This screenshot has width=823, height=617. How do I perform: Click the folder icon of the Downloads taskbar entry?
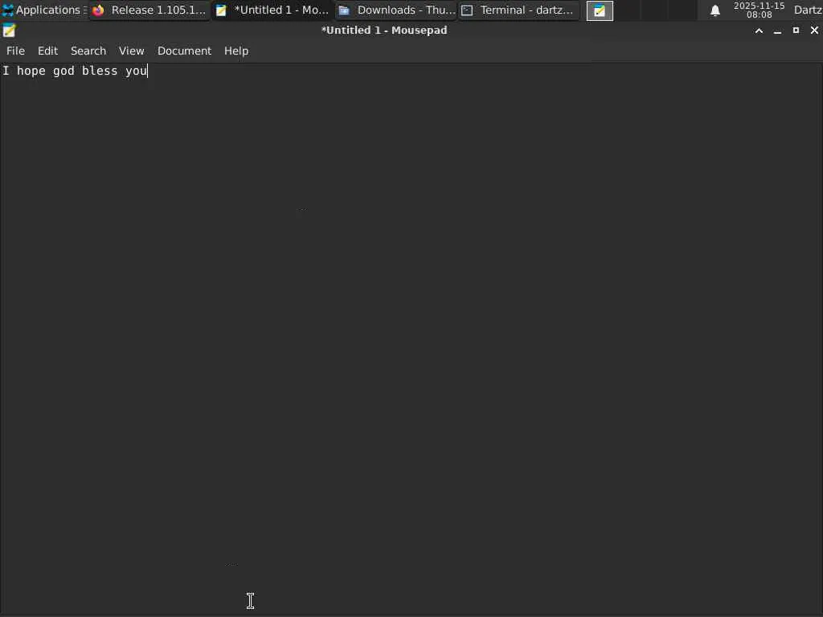click(344, 10)
